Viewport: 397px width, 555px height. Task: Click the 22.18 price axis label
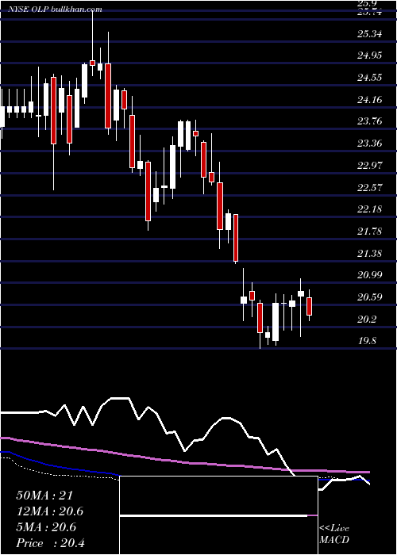(370, 209)
